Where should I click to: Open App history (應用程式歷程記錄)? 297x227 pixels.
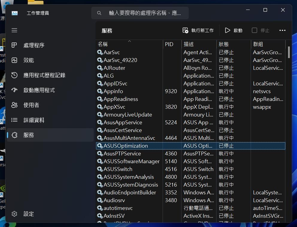click(50, 75)
